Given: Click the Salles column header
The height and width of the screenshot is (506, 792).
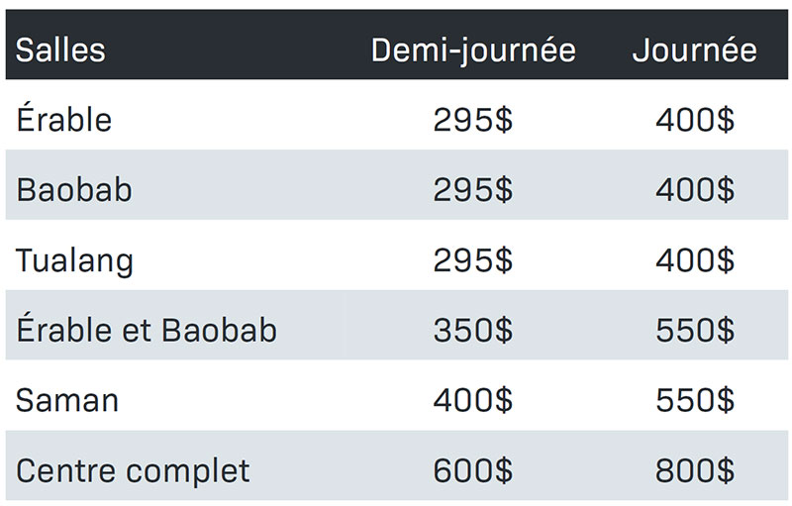Looking at the screenshot, I should pyautogui.click(x=60, y=50).
